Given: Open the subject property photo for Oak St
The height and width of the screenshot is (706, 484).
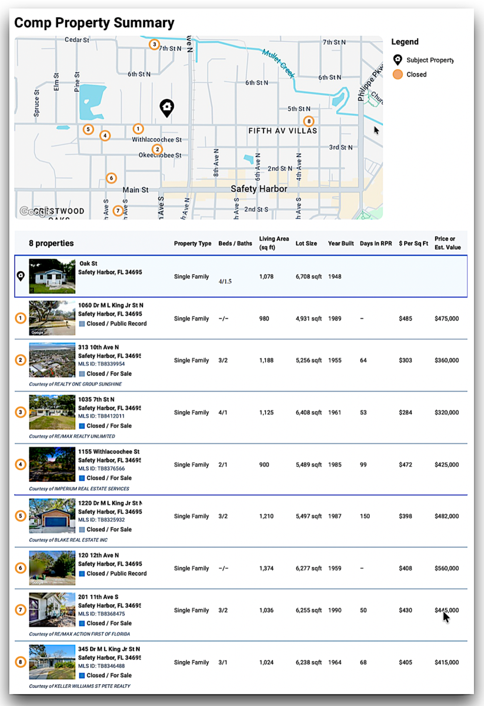Looking at the screenshot, I should click(52, 276).
